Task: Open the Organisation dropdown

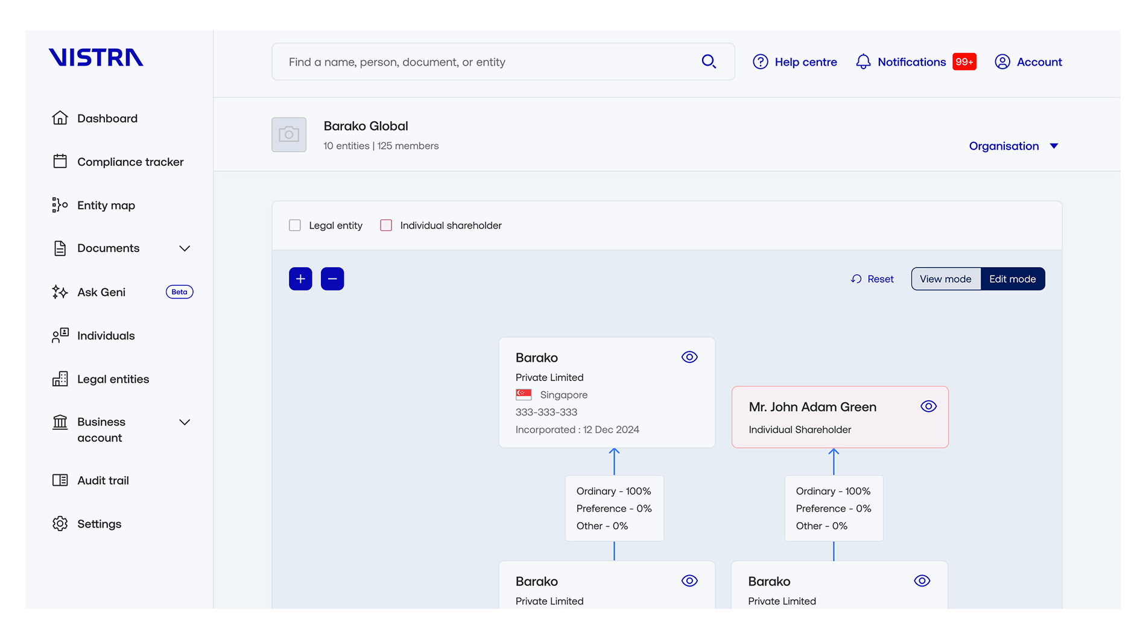Action: click(x=1013, y=146)
